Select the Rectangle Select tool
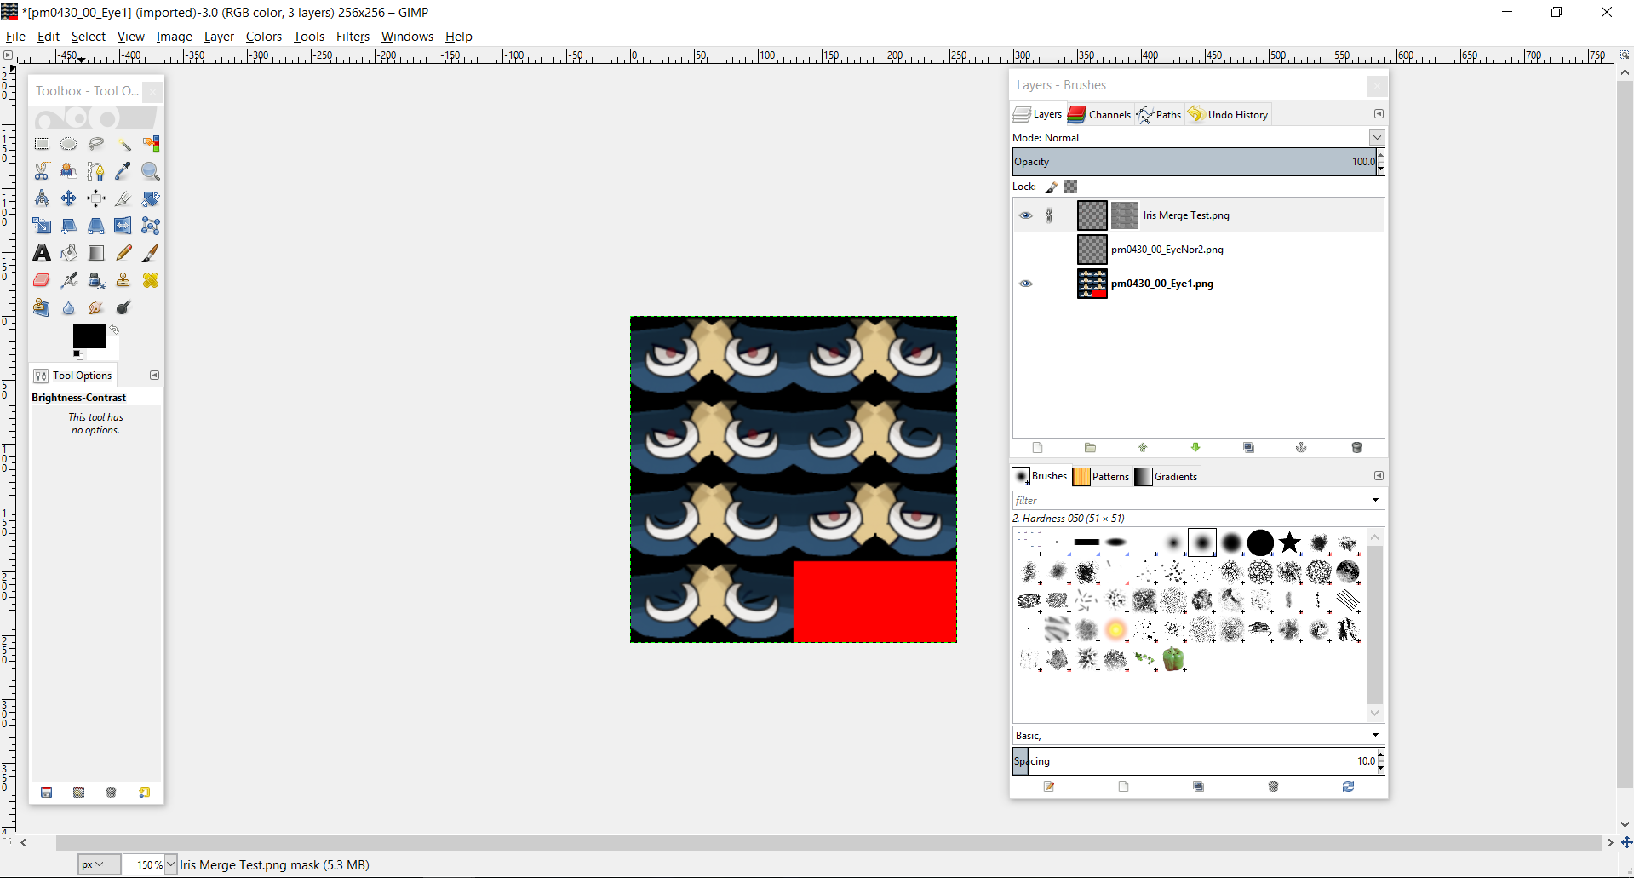This screenshot has height=878, width=1634. point(42,144)
